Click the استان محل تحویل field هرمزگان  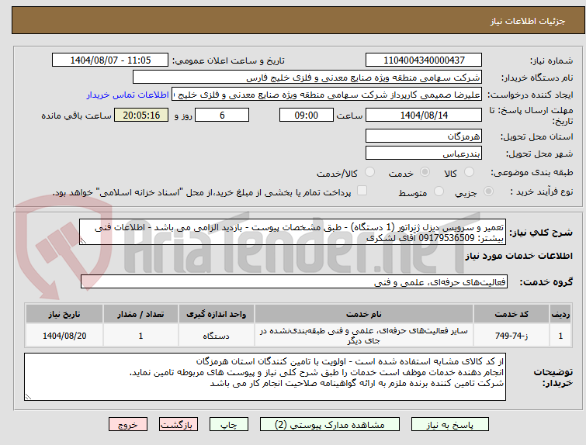click(x=424, y=136)
